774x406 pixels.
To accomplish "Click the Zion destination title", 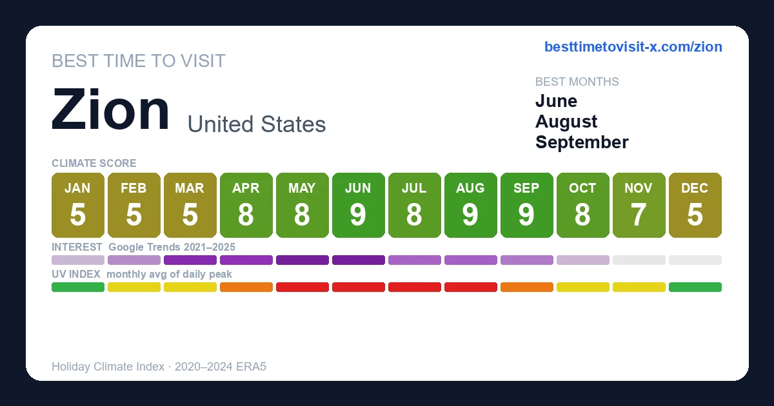I will tap(111, 110).
